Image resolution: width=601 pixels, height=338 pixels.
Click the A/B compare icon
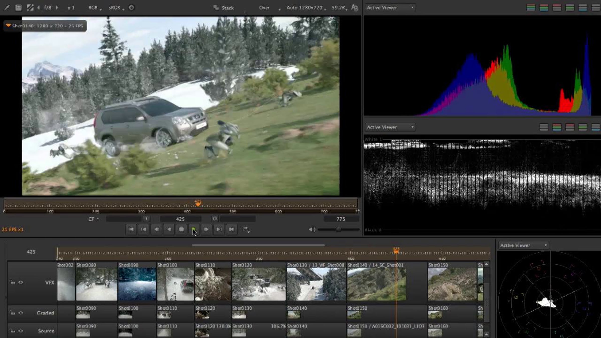354,8
